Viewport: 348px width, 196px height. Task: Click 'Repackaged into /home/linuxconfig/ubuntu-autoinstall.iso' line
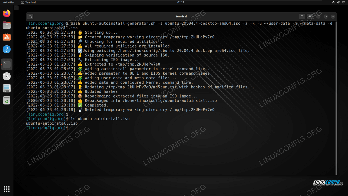pos(122,100)
